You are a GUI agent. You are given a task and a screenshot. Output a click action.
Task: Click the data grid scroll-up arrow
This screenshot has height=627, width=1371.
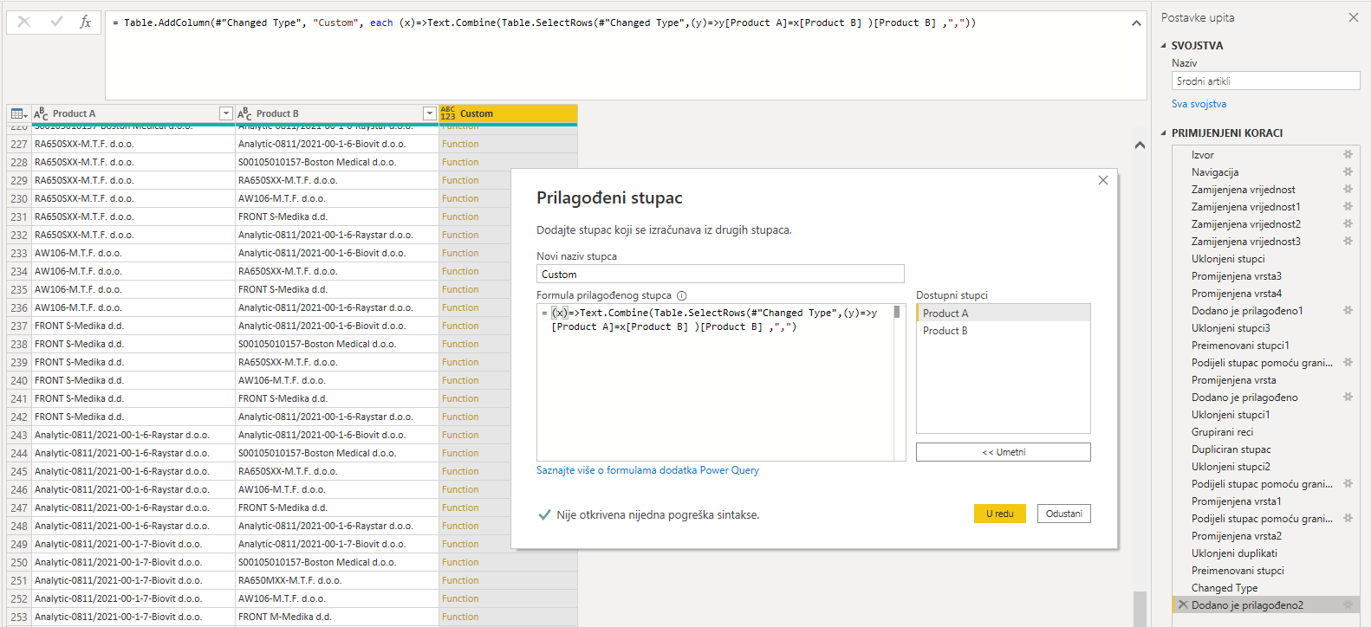[1140, 145]
